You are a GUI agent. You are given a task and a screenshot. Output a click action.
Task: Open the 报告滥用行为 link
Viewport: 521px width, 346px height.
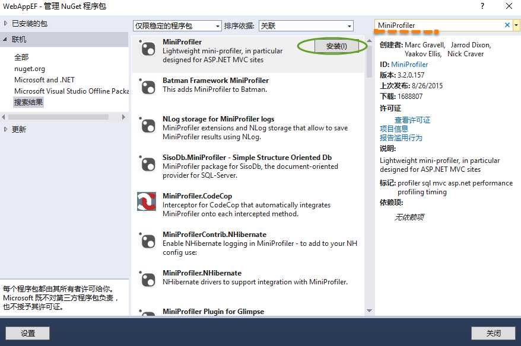coord(401,137)
